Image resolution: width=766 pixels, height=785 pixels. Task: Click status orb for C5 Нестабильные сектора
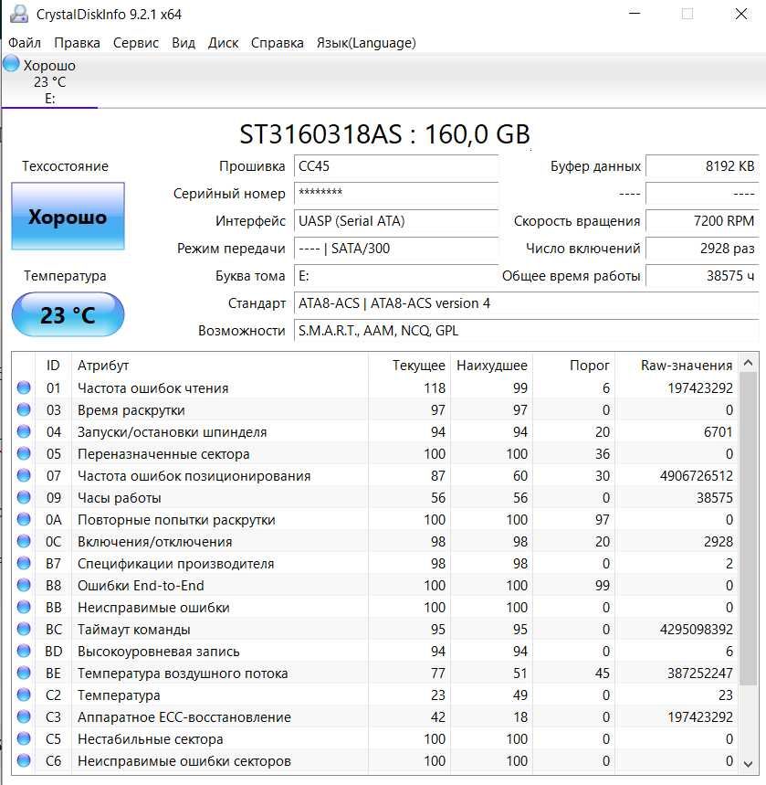click(24, 738)
